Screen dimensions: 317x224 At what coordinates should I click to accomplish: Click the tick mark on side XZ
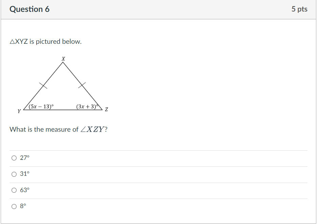coord(81,85)
